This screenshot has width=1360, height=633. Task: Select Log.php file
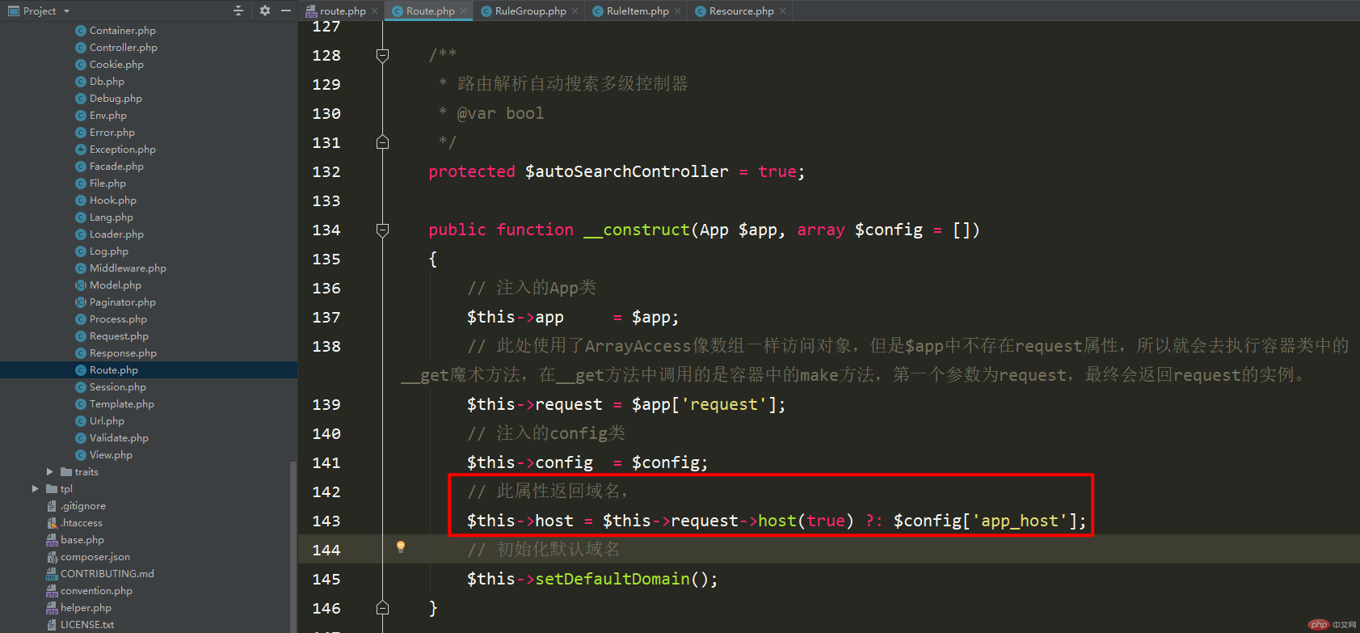tap(108, 251)
